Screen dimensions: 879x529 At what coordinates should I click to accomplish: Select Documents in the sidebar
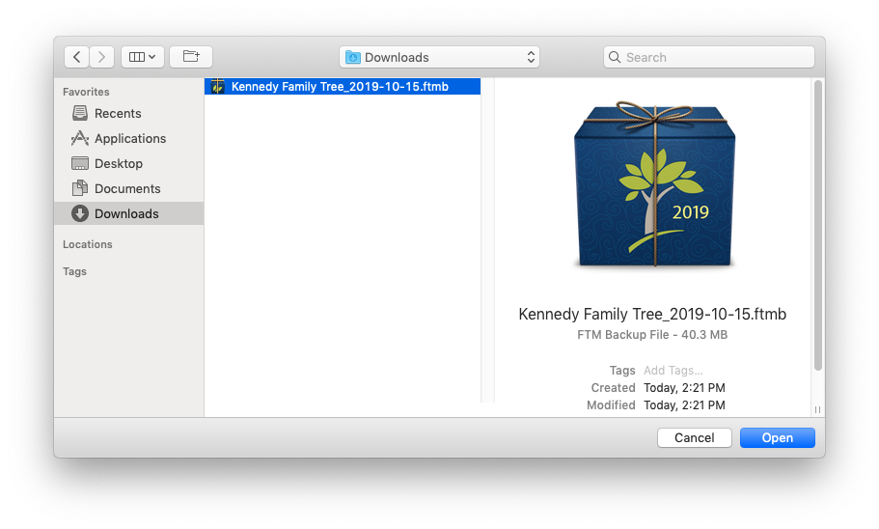click(x=129, y=188)
